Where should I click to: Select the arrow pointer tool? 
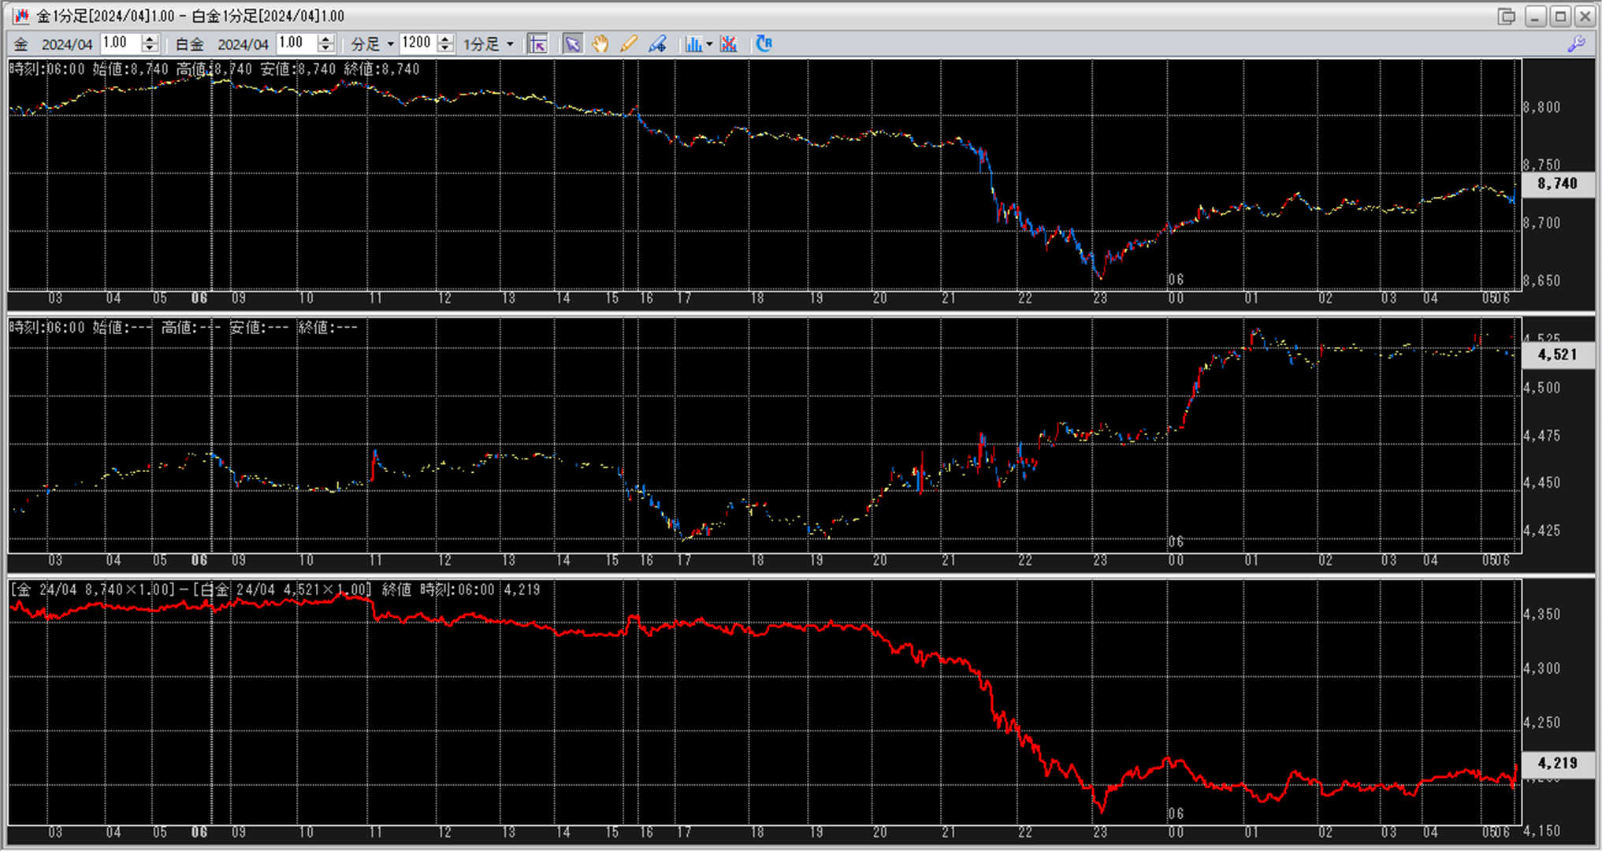point(572,44)
